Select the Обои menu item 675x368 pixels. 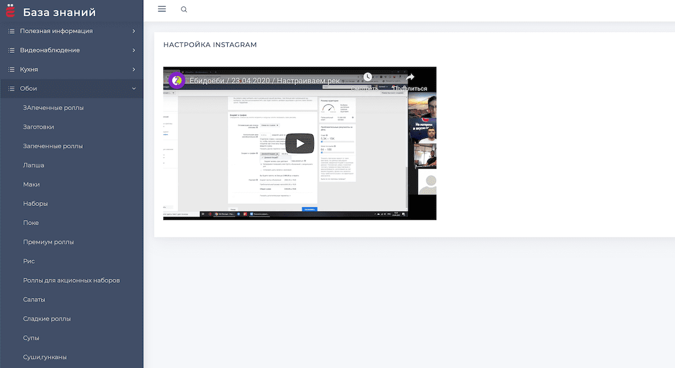tap(71, 89)
